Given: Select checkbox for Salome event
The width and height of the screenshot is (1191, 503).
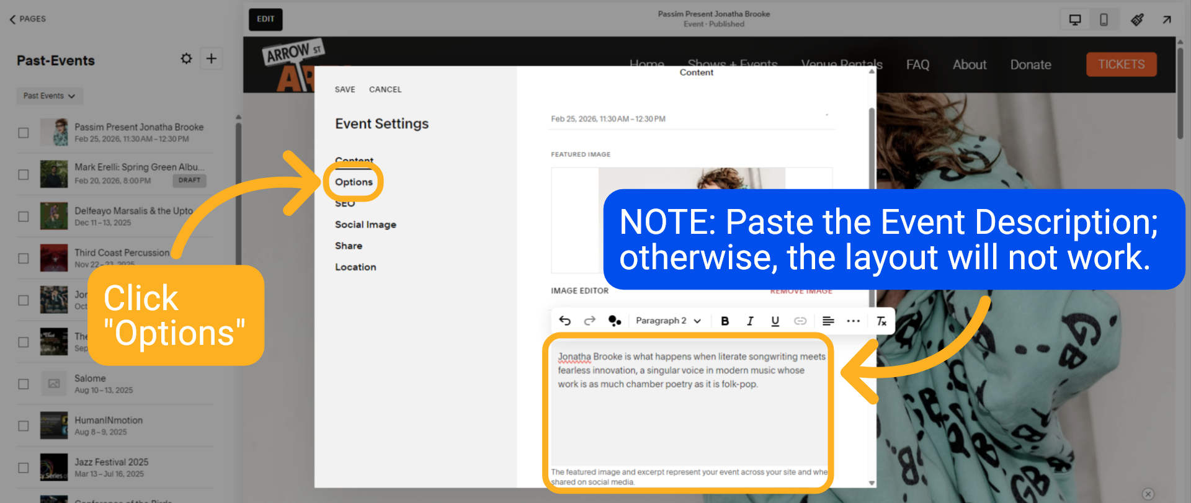Looking at the screenshot, I should click(x=24, y=384).
